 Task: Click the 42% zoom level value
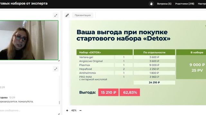point(74,111)
